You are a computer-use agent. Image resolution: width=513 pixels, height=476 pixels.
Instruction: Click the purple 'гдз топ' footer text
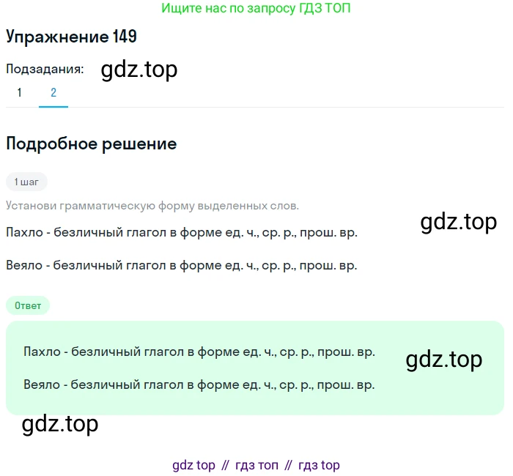(256, 465)
